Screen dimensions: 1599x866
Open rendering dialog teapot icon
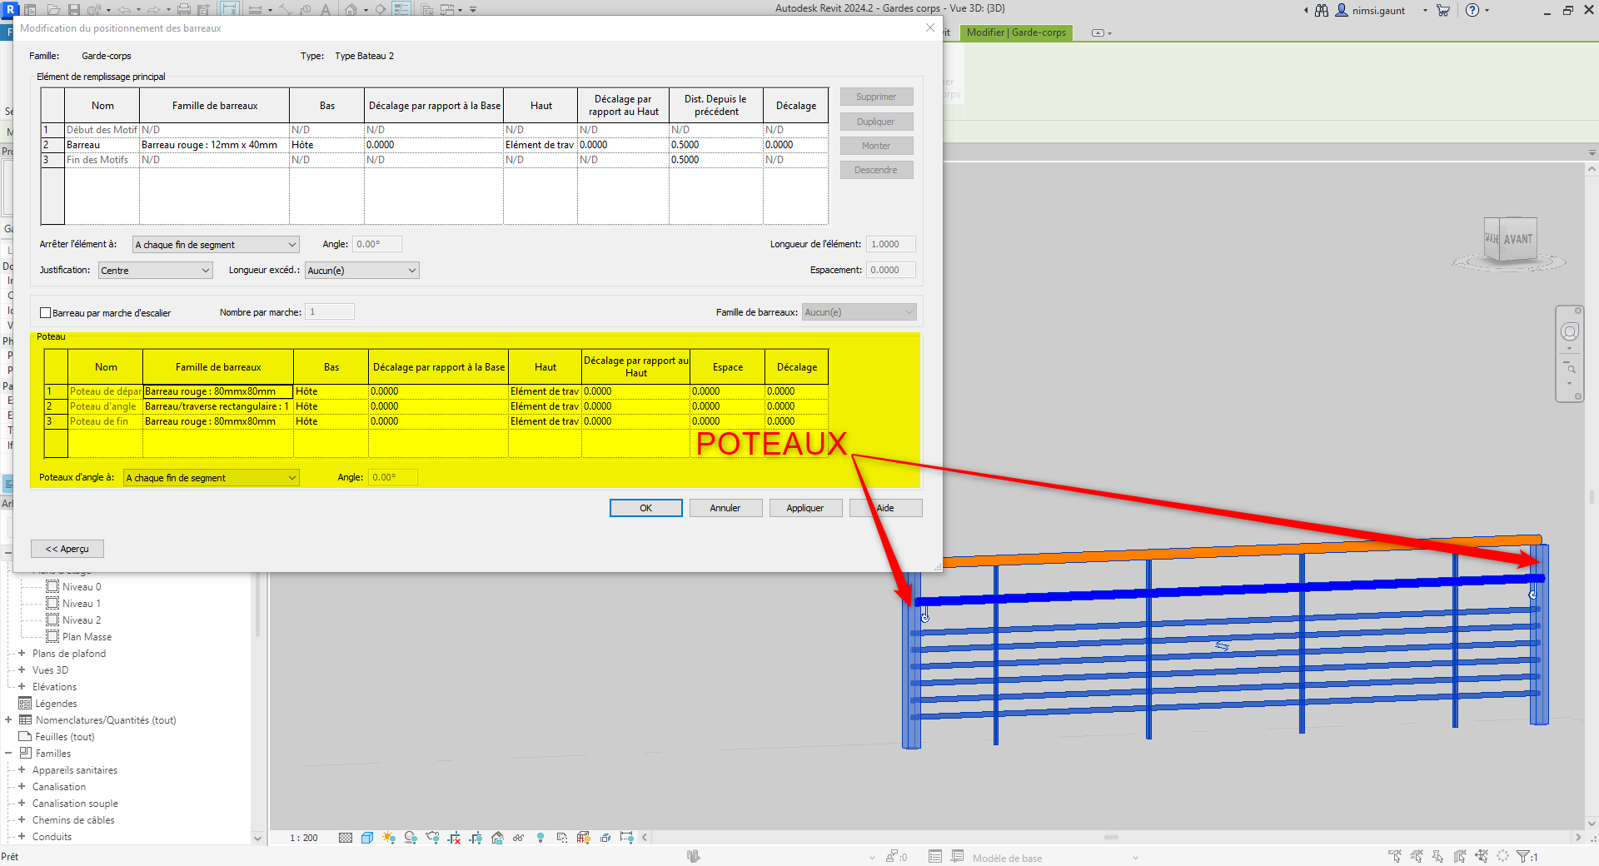[x=432, y=838]
